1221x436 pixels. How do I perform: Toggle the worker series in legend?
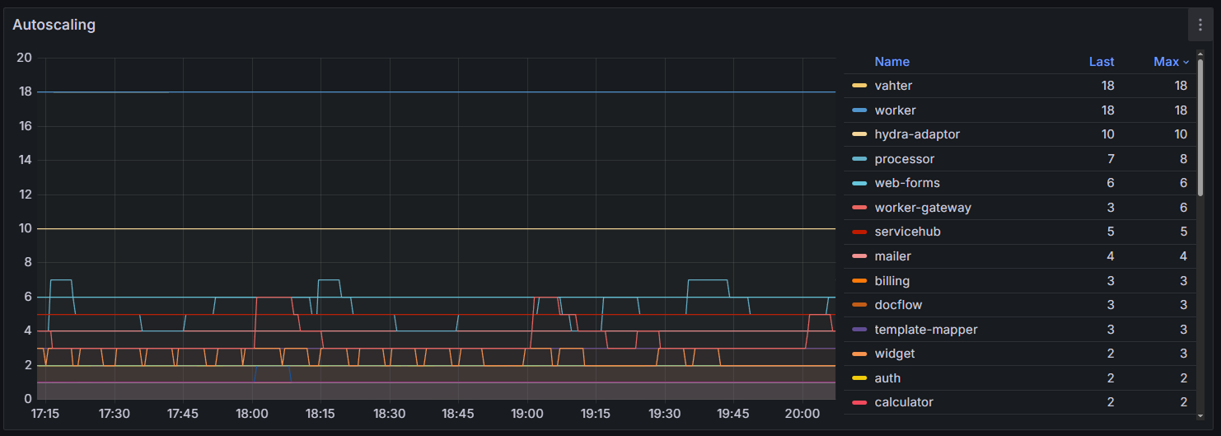895,110
